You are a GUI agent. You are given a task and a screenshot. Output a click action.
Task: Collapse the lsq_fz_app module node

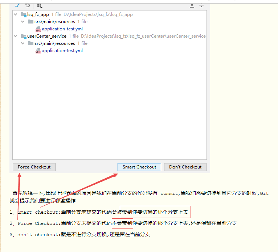[x=16, y=14]
